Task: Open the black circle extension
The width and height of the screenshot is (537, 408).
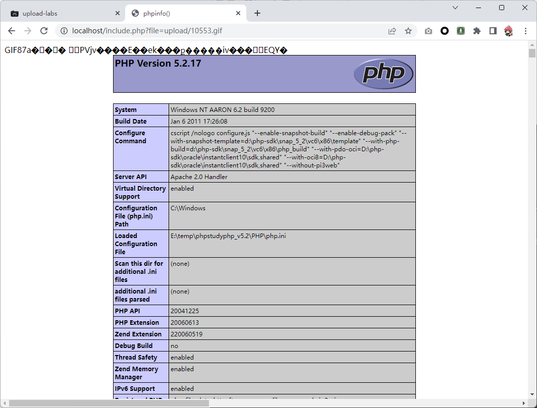Action: tap(445, 31)
